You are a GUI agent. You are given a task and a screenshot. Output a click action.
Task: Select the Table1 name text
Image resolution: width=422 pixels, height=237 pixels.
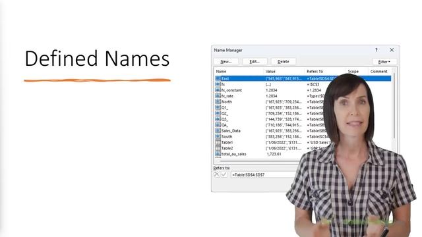coord(227,142)
